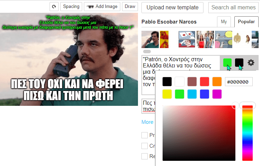This screenshot has width=260, height=166.
Task: Click Upload new template button
Action: (x=172, y=8)
